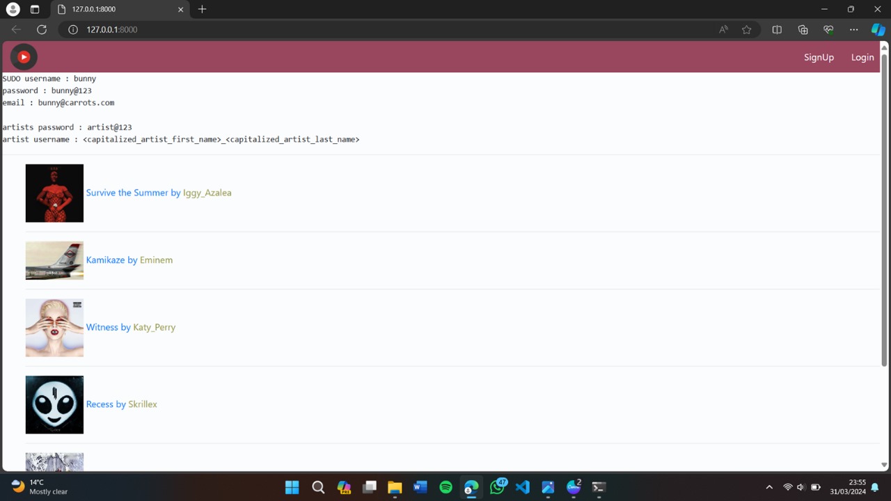The image size is (891, 501).
Task: Start read aloud from the address bar
Action: pos(723,29)
